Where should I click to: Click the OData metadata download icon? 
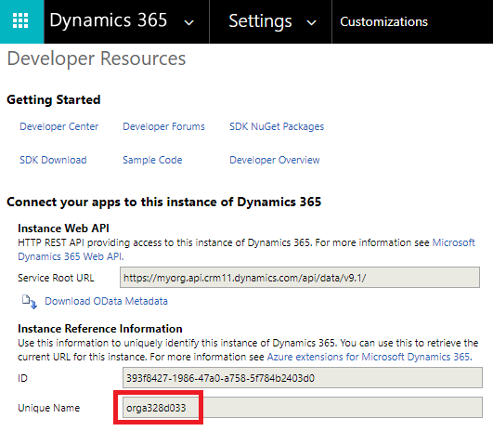(29, 302)
